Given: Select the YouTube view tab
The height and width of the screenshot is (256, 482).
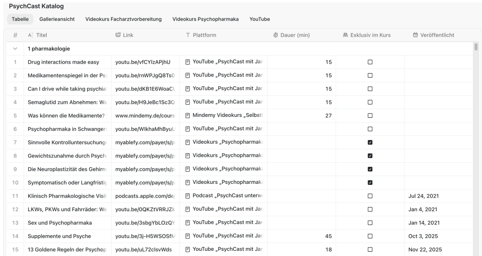Looking at the screenshot, I should point(260,19).
